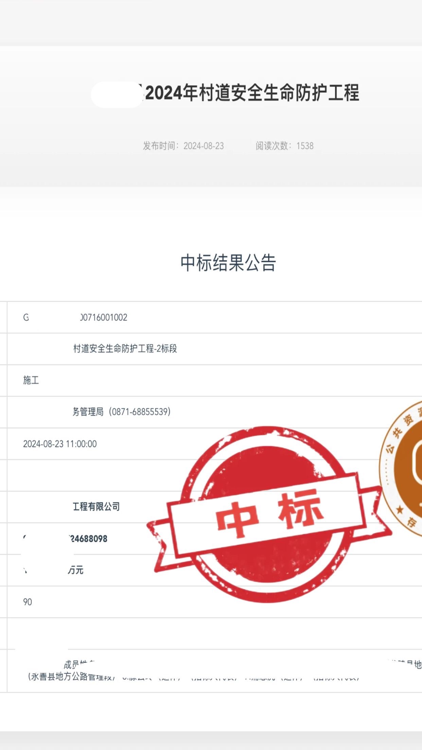Screen dimensions: 422x750
Task: Click the 务管理局 phone number 0871-68855539
Action: pyautogui.click(x=122, y=412)
